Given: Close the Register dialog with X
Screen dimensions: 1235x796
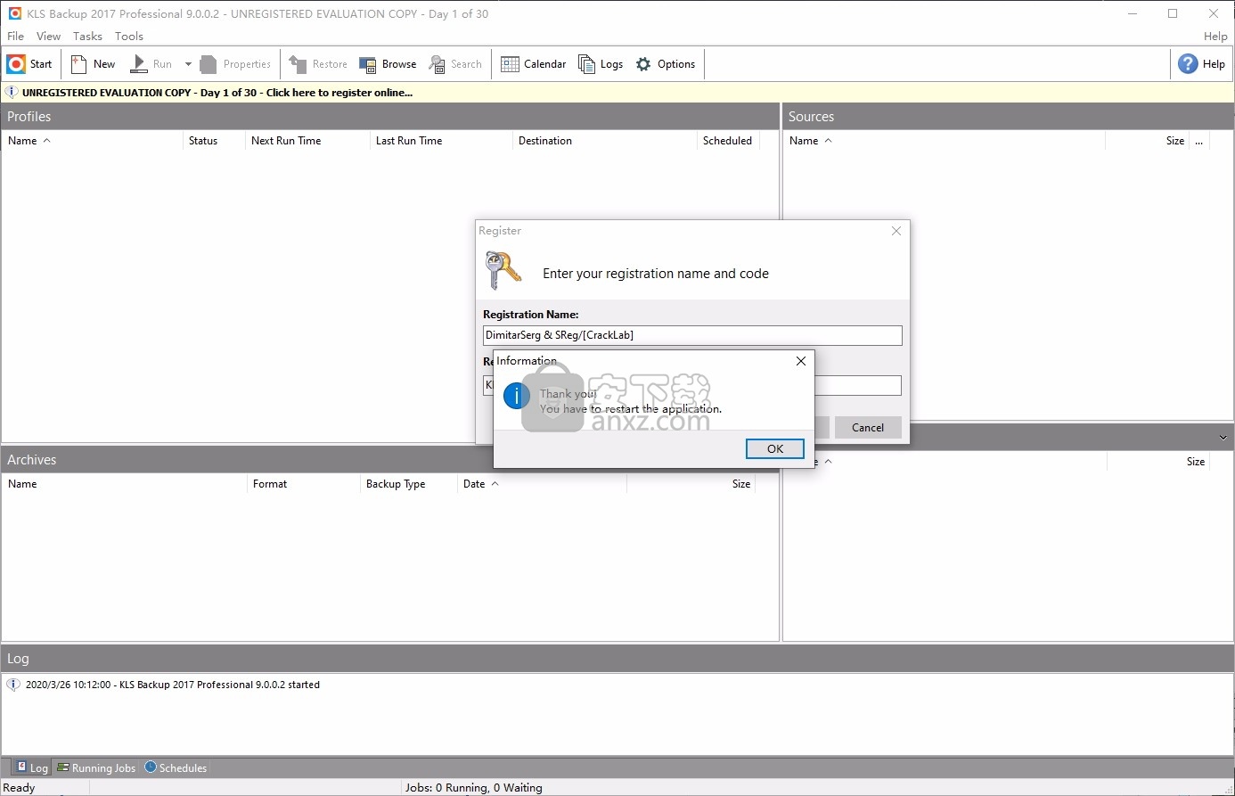Looking at the screenshot, I should (896, 231).
